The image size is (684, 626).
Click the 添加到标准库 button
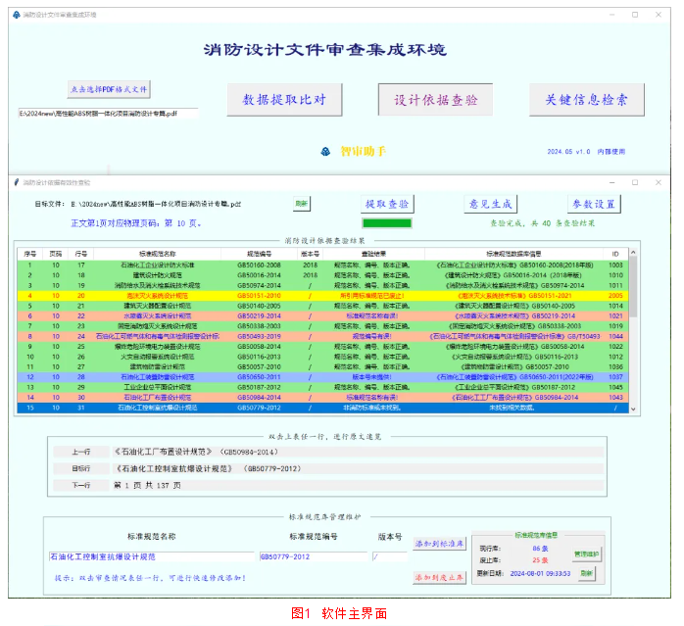440,544
